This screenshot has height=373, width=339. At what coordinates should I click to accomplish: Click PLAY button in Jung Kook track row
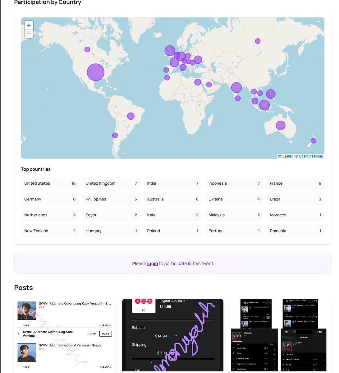pos(106,334)
